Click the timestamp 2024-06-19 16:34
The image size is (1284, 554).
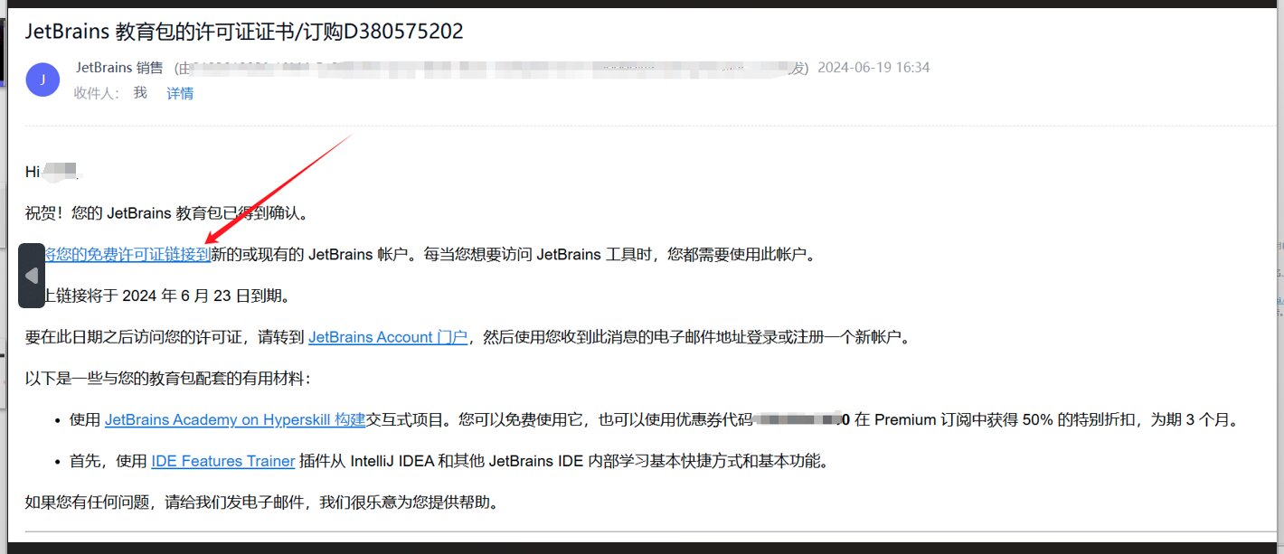(x=873, y=68)
